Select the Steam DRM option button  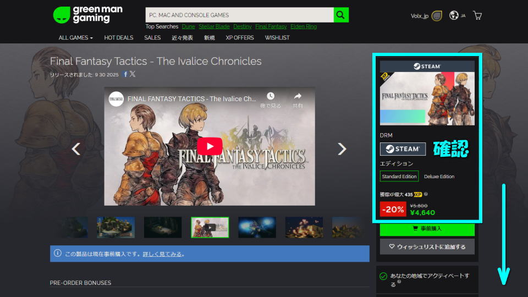[403, 149]
